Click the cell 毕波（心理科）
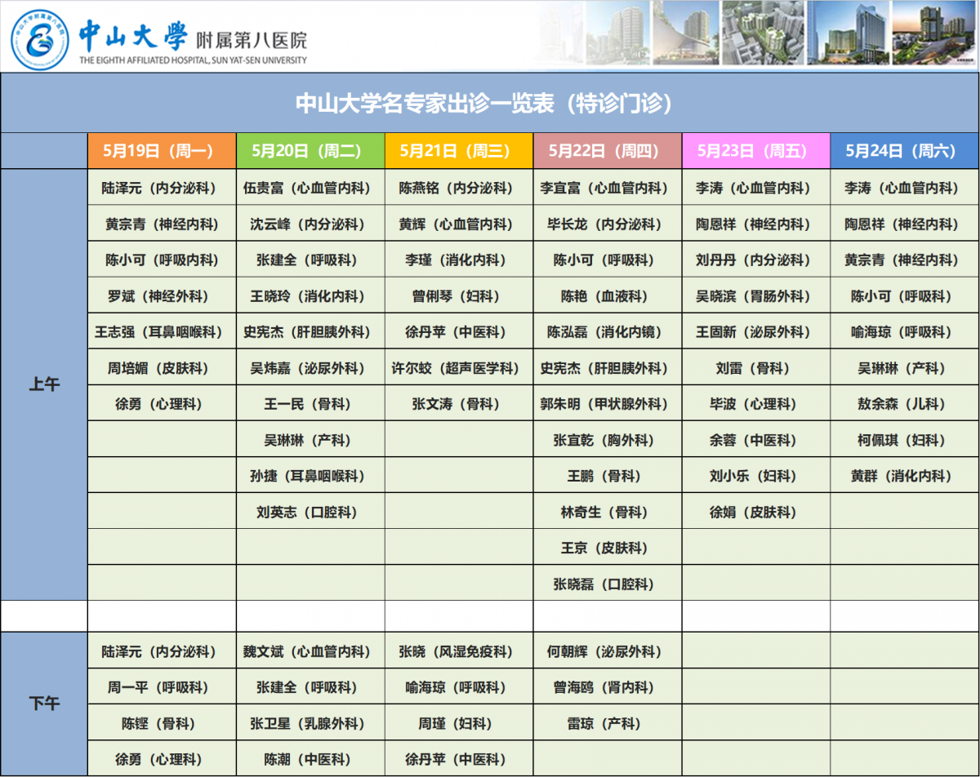The height and width of the screenshot is (777, 980). coord(756,404)
